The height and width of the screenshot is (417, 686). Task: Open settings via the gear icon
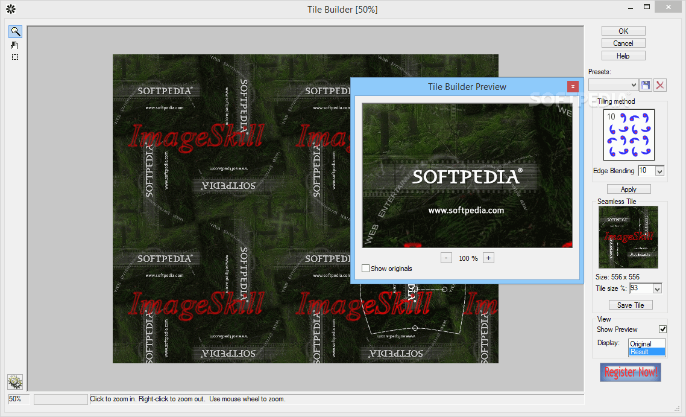click(x=15, y=382)
